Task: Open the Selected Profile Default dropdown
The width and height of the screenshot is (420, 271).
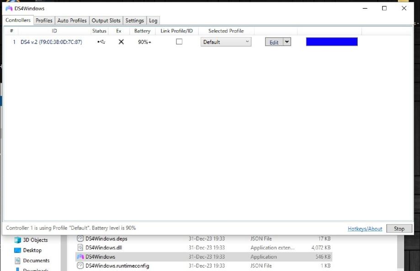Action: tap(226, 42)
